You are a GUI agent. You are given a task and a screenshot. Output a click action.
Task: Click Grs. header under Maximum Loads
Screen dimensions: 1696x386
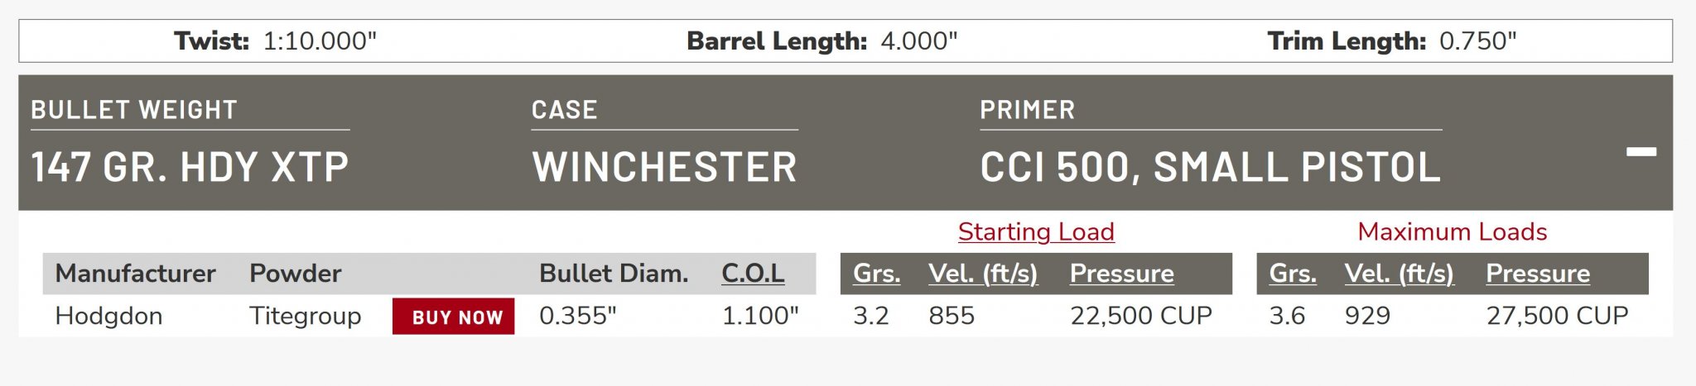tap(1292, 274)
